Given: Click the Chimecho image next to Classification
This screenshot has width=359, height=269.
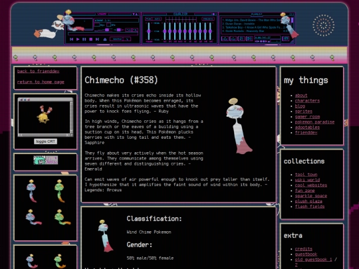Looking at the screenshot, I should click(105, 236).
